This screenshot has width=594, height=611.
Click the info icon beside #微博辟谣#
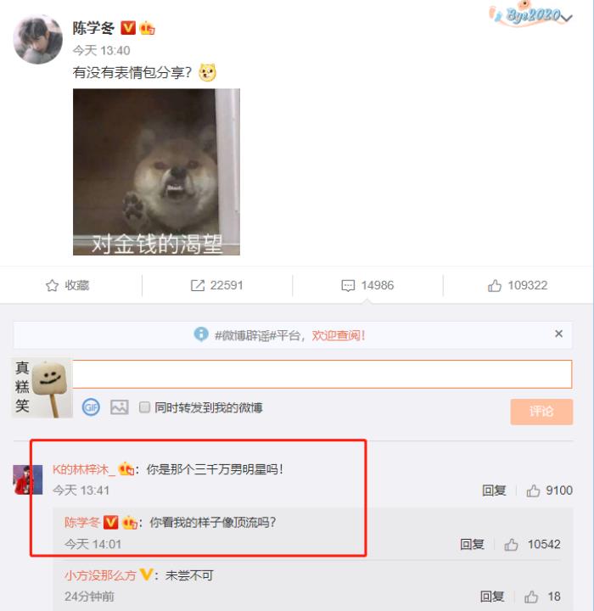[x=201, y=334]
